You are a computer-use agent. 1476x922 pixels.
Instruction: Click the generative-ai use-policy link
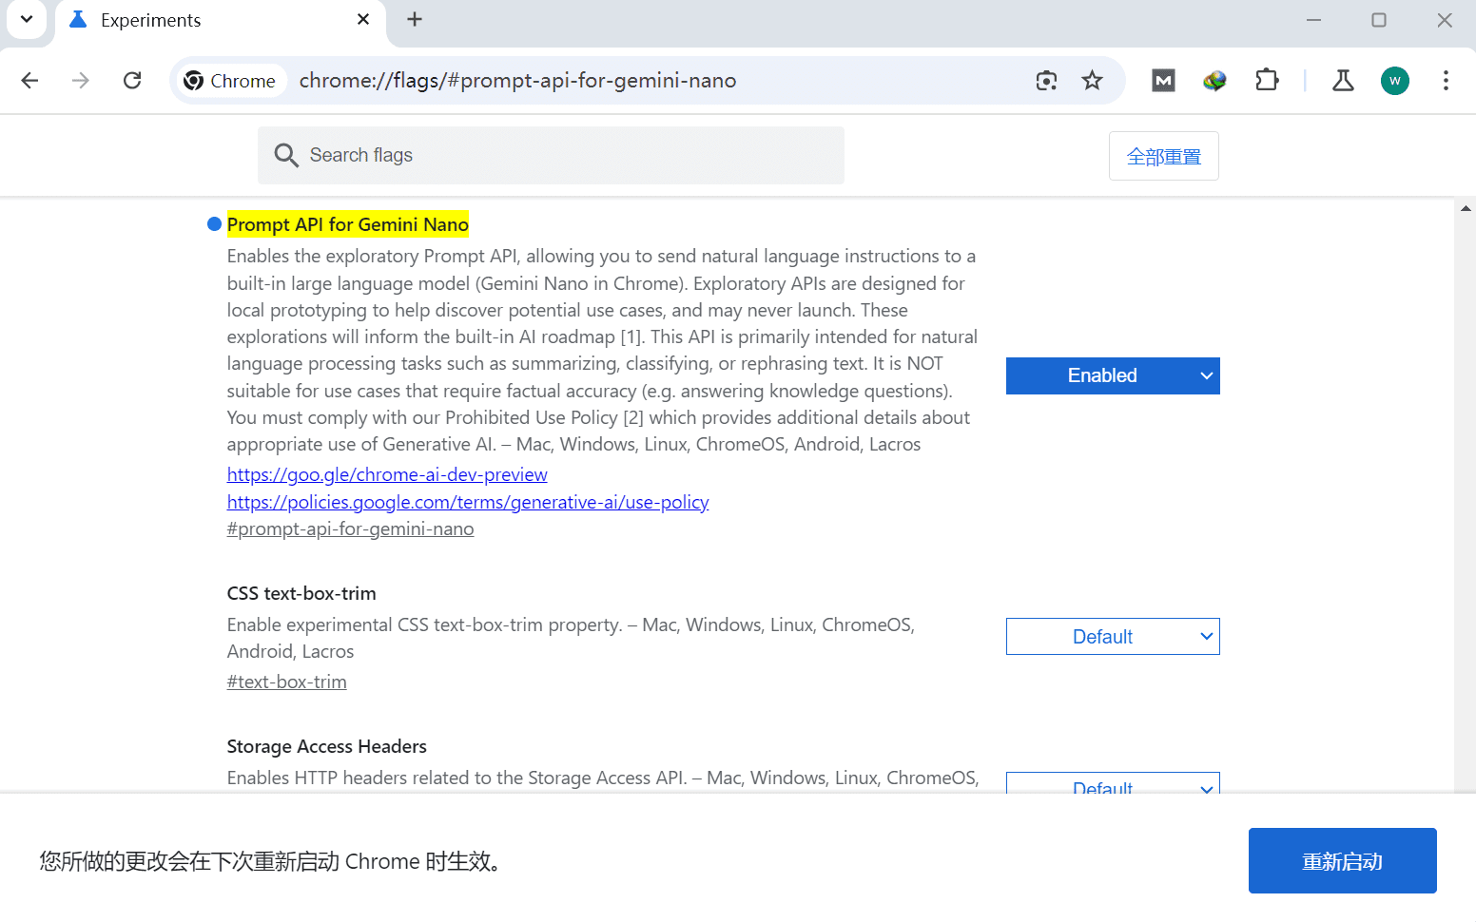pos(467,501)
